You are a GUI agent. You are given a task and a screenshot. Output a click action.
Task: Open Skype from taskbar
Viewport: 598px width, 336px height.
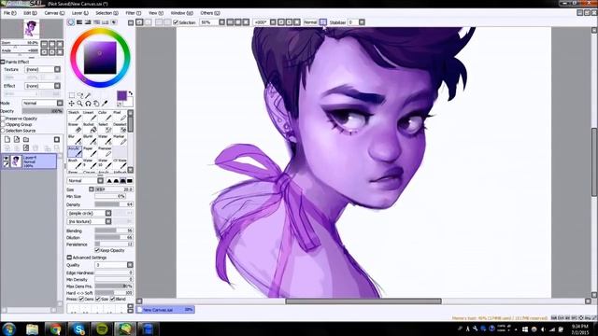pyautogui.click(x=78, y=329)
